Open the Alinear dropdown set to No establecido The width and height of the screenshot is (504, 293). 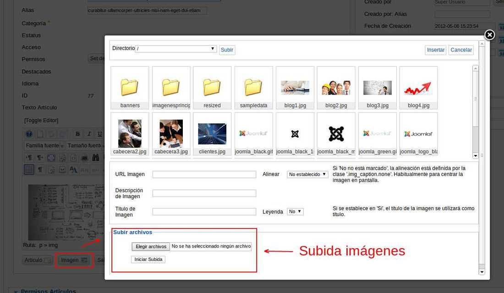(307, 174)
